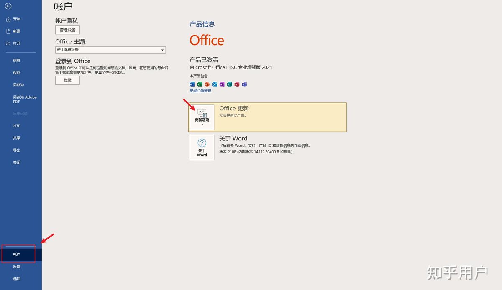
Task: Select 另存为 Adobe PDF
Action: coord(25,99)
